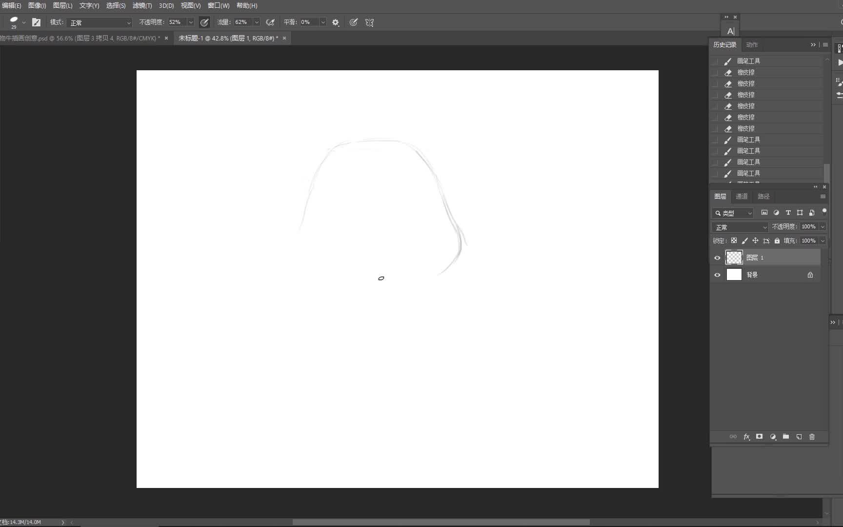Click the smoothing 0% field
The height and width of the screenshot is (527, 843).
tap(308, 22)
